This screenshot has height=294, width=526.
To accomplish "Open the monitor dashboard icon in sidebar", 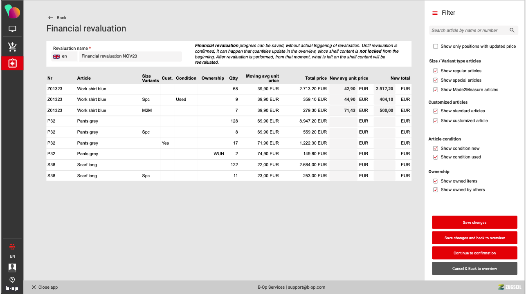I will (12, 29).
